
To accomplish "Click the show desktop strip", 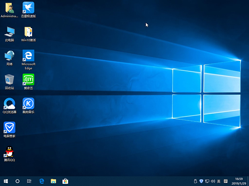I will (248, 181).
